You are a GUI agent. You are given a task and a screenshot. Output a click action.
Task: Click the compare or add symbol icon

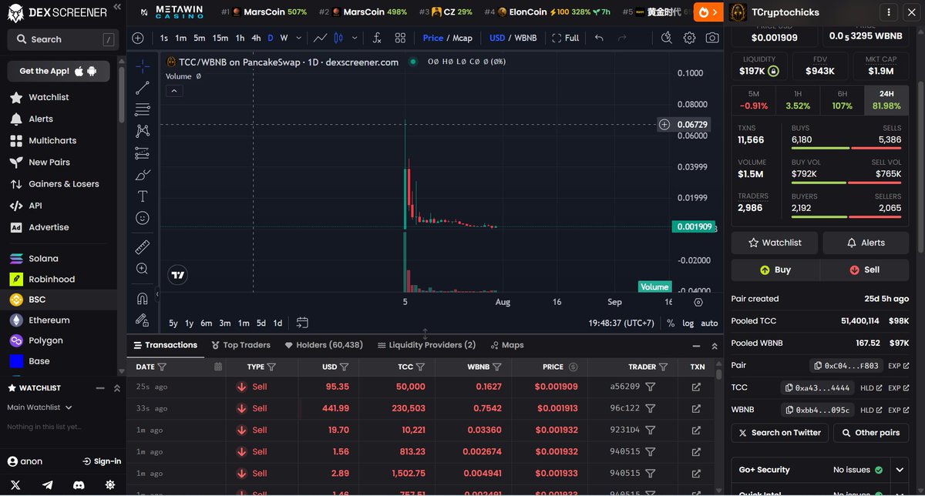(138, 38)
